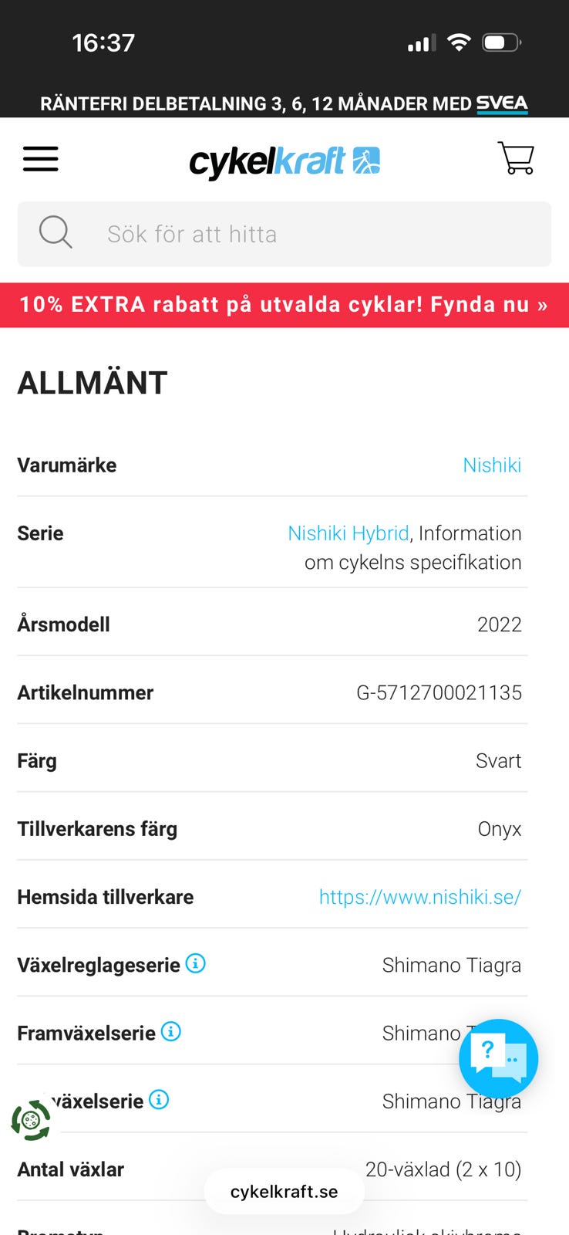569x1235 pixels.
Task: Tap info icon beside the Shimano Tiagra row above Antal växlar
Action: (159, 1099)
